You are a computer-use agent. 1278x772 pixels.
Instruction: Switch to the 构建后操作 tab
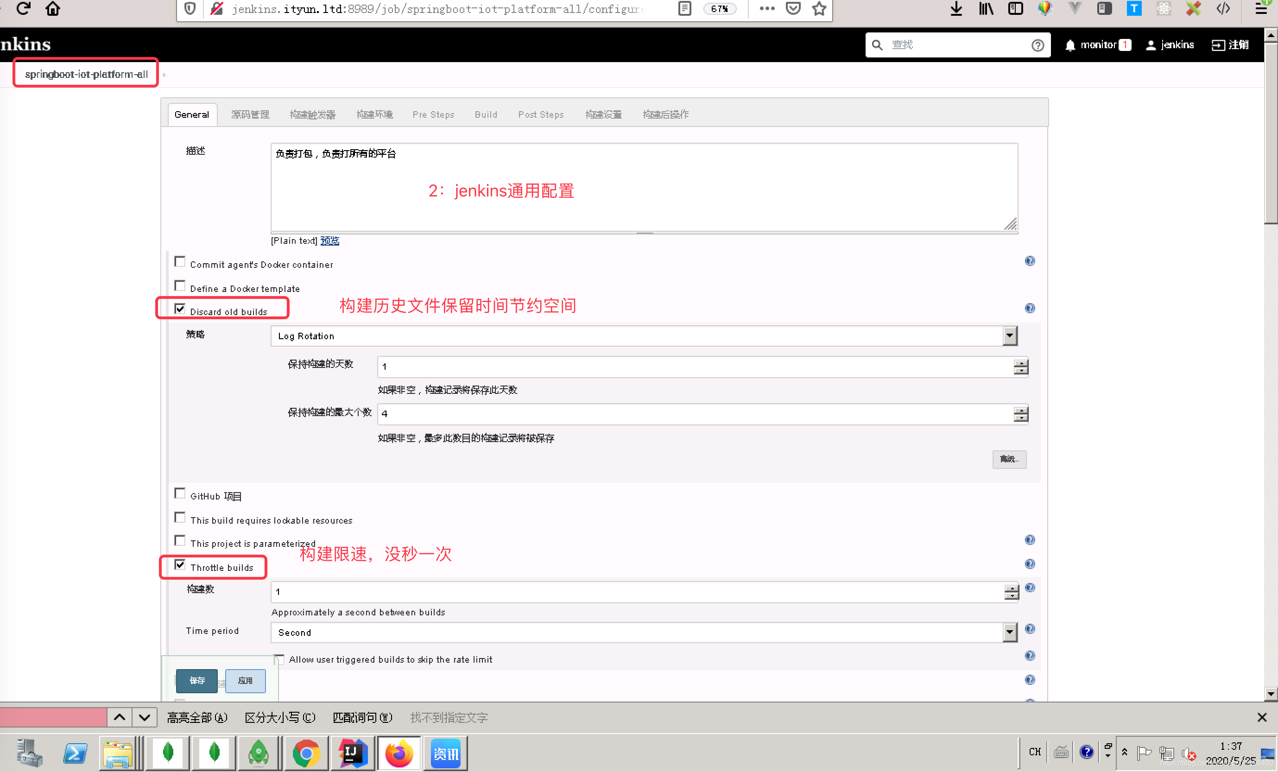click(665, 114)
